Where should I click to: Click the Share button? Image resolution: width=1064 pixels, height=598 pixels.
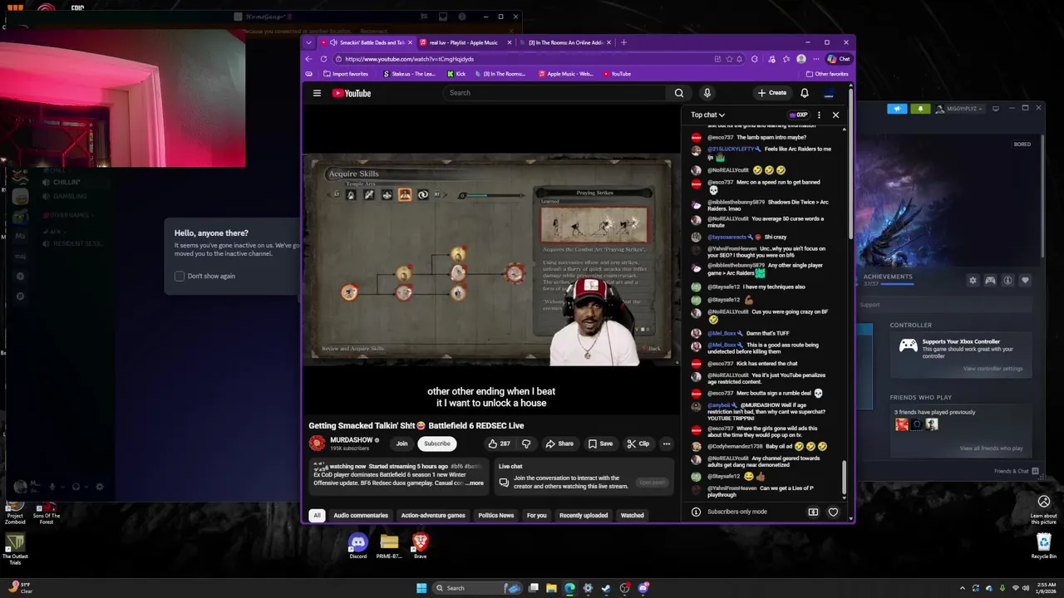point(559,444)
